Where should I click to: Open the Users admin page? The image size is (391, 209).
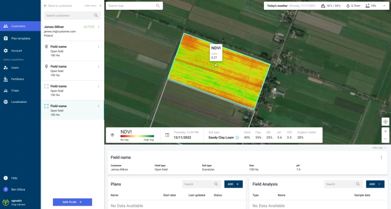coord(20,68)
